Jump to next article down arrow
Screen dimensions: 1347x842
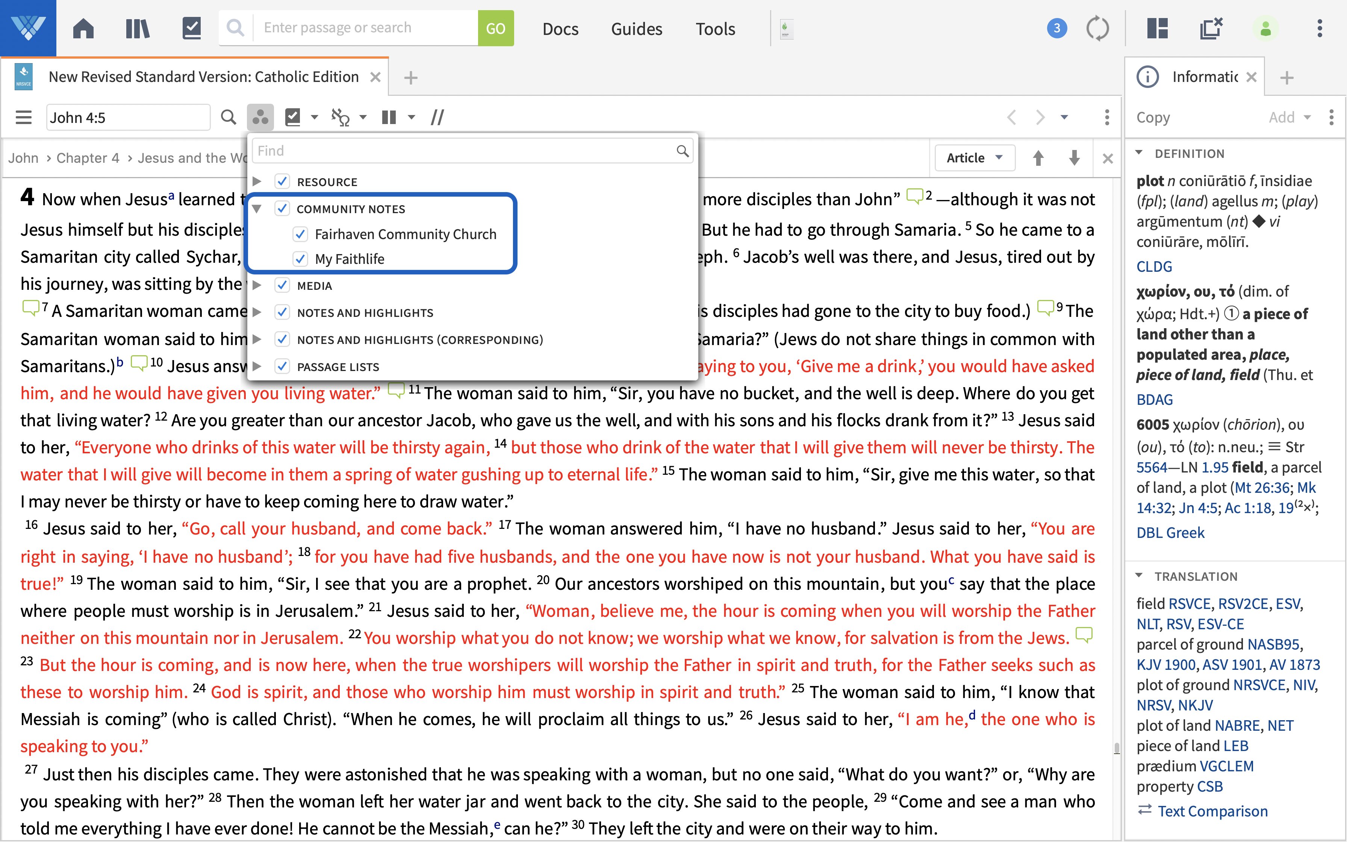[x=1074, y=158]
